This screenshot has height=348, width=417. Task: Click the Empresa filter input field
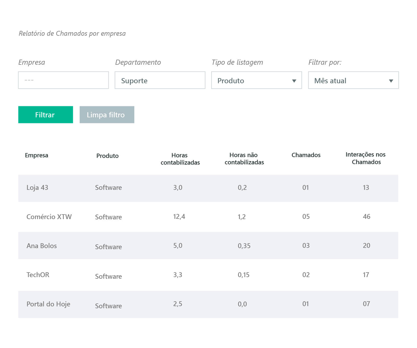coord(63,80)
